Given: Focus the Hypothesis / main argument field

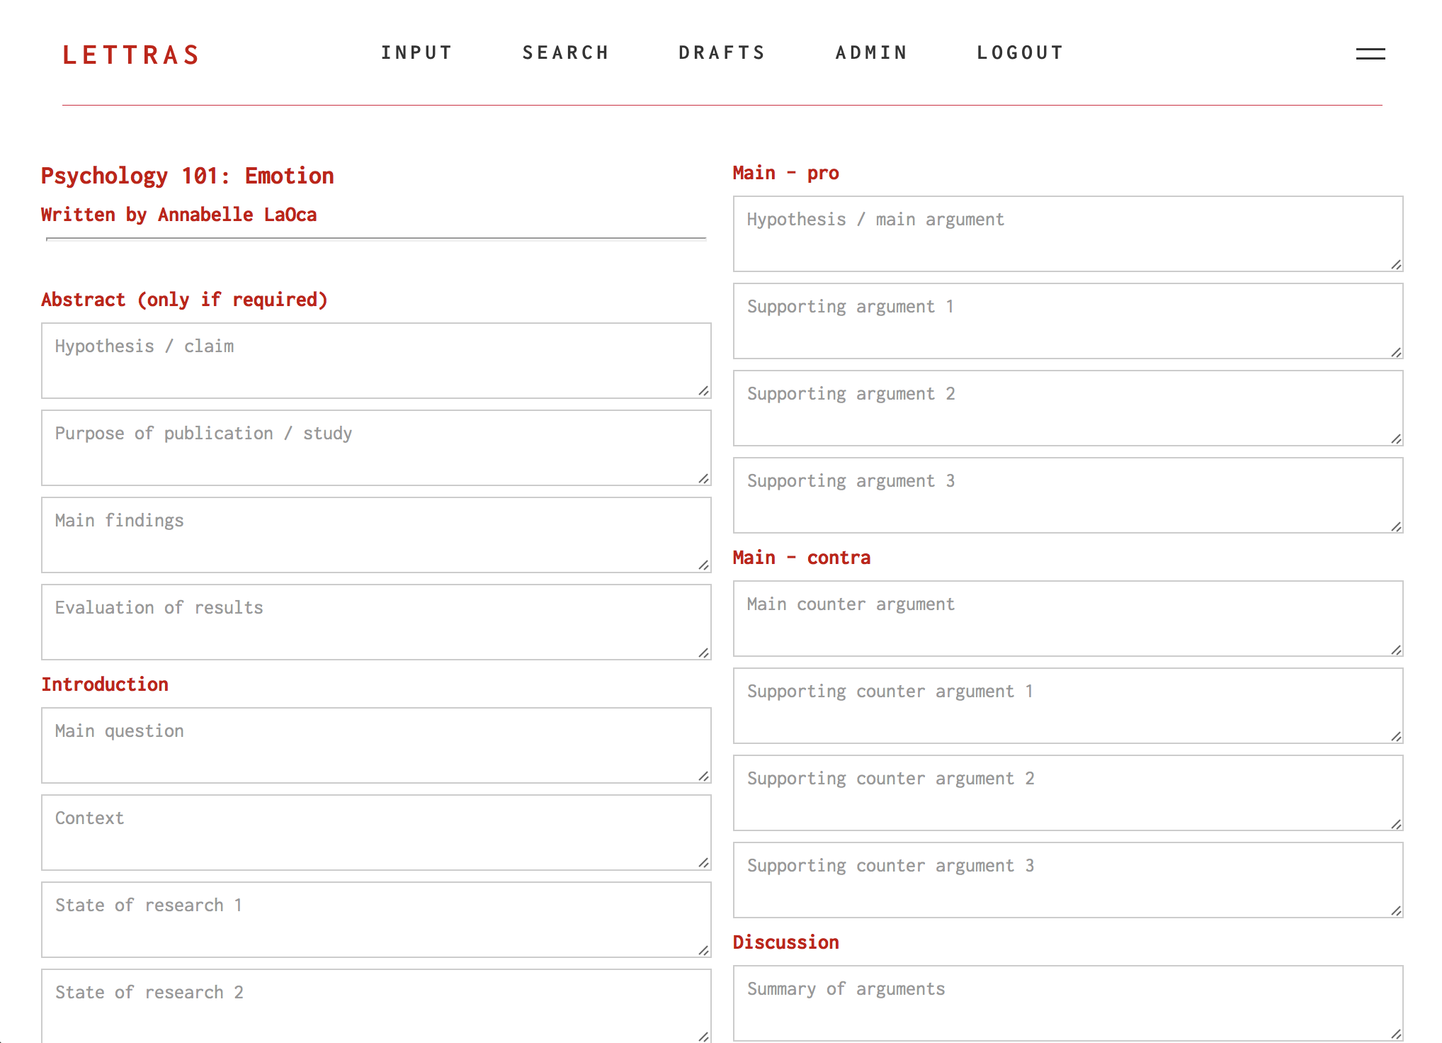Looking at the screenshot, I should pyautogui.click(x=1068, y=234).
